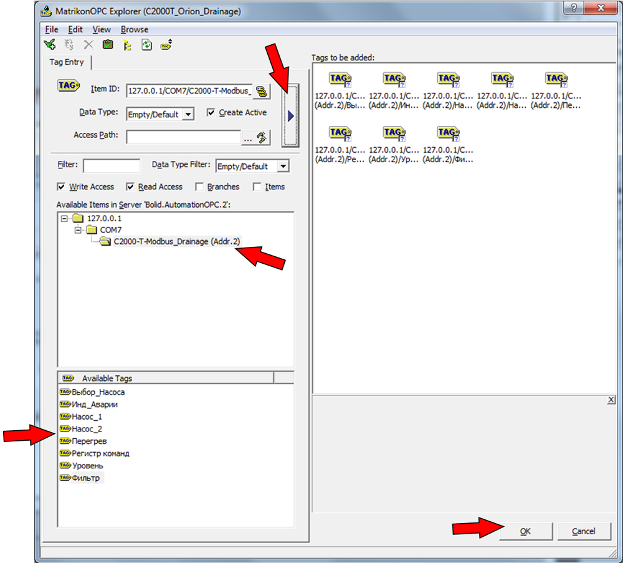This screenshot has width=623, height=563.
Task: Open the Browse menu
Action: click(x=135, y=29)
